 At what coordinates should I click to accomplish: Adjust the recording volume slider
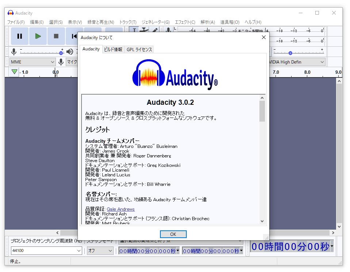coord(61,53)
